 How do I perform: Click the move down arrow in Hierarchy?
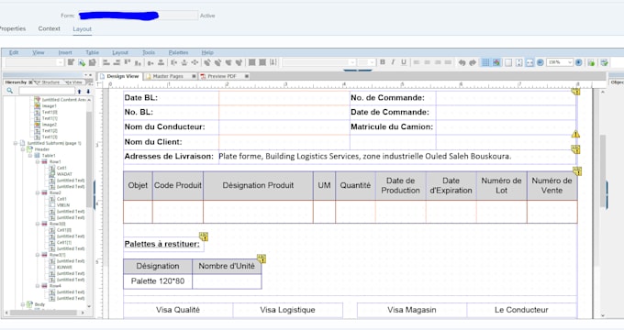tap(88, 92)
